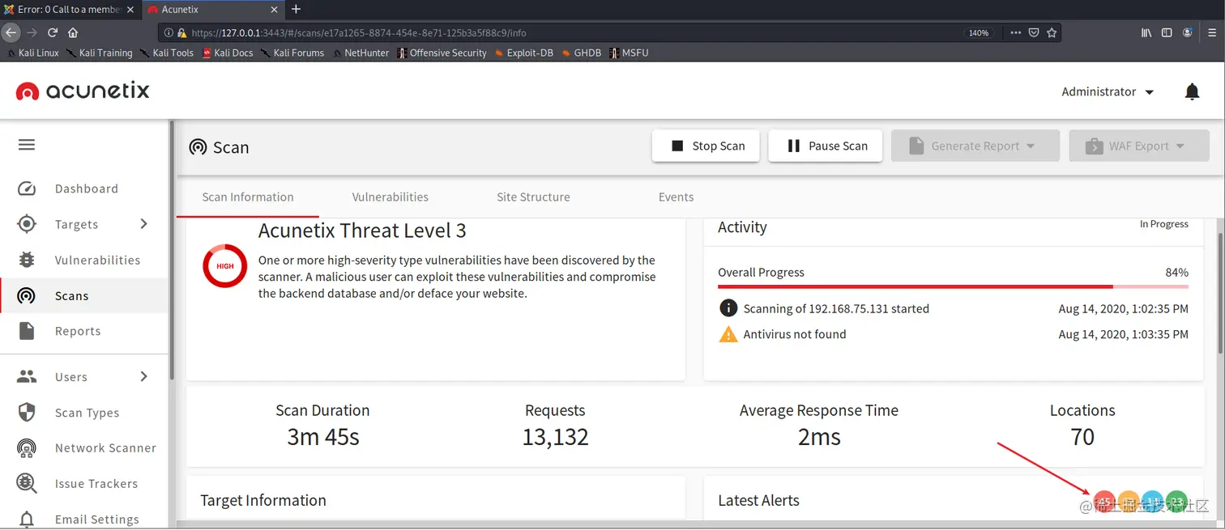Click the red high-severity alert count badge
The image size is (1225, 530).
pos(1104,502)
